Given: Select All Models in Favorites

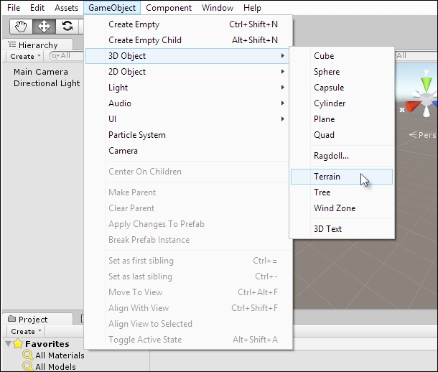Looking at the screenshot, I should point(55,366).
